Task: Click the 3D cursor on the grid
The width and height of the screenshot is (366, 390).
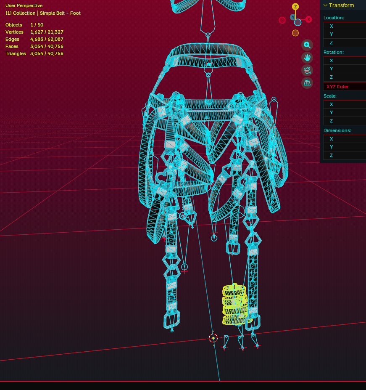Action: click(x=213, y=338)
